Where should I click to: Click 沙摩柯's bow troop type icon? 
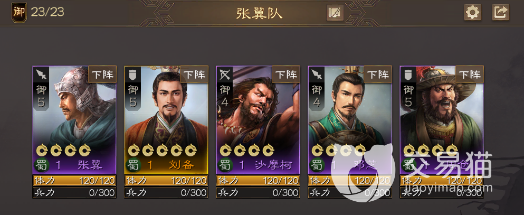click(225, 74)
